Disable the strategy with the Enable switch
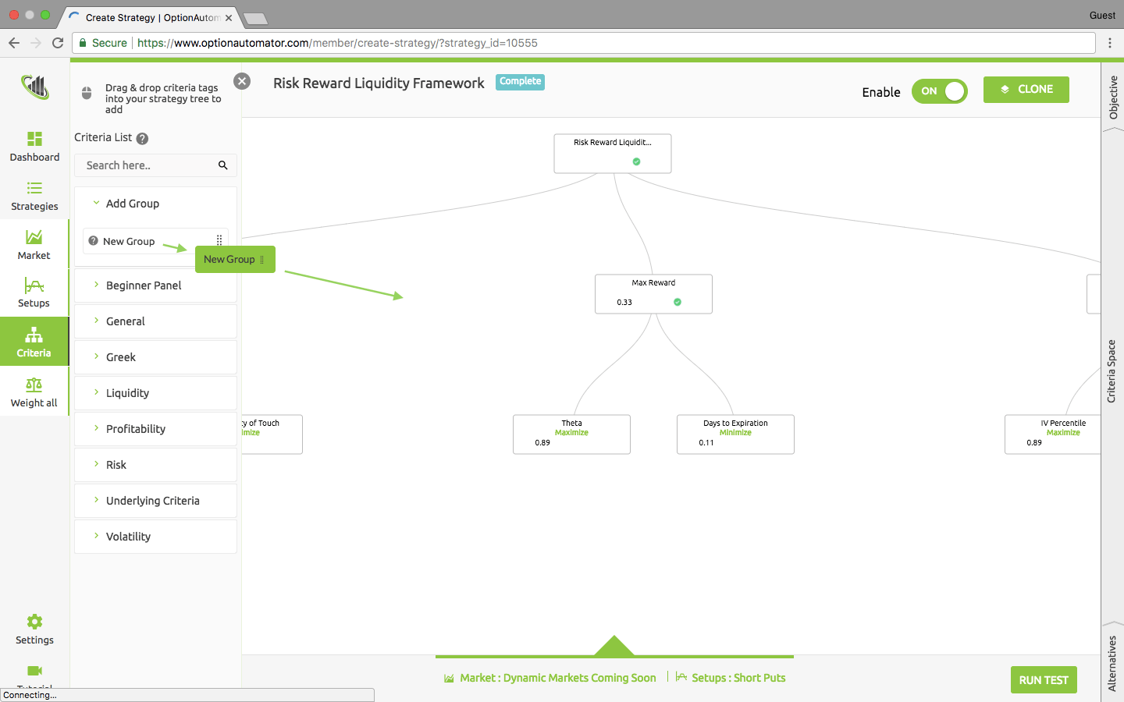Viewport: 1124px width, 702px height. (x=940, y=91)
